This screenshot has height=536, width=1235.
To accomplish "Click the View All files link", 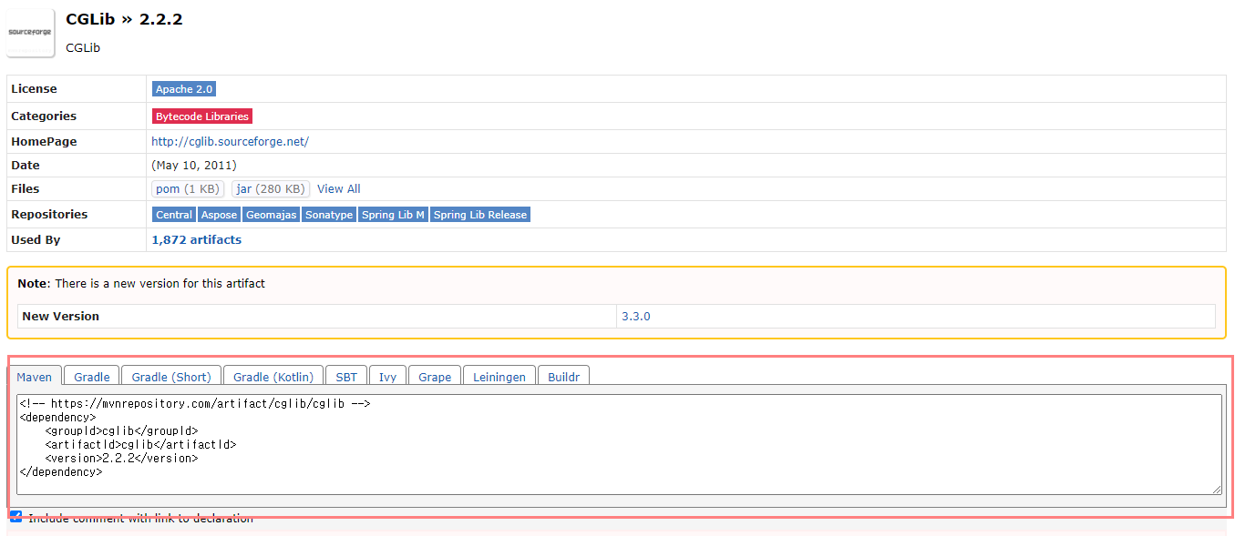I will (x=339, y=189).
